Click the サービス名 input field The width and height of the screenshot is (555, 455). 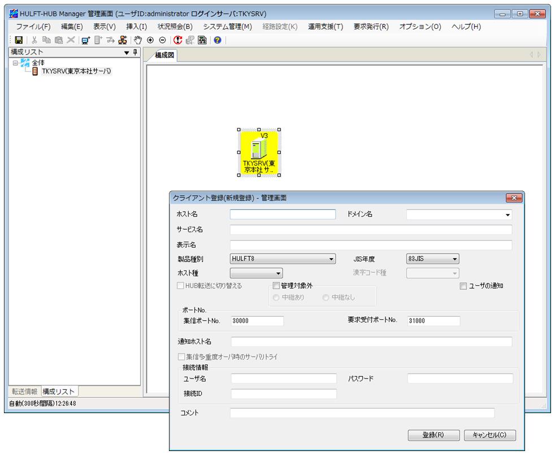point(371,230)
